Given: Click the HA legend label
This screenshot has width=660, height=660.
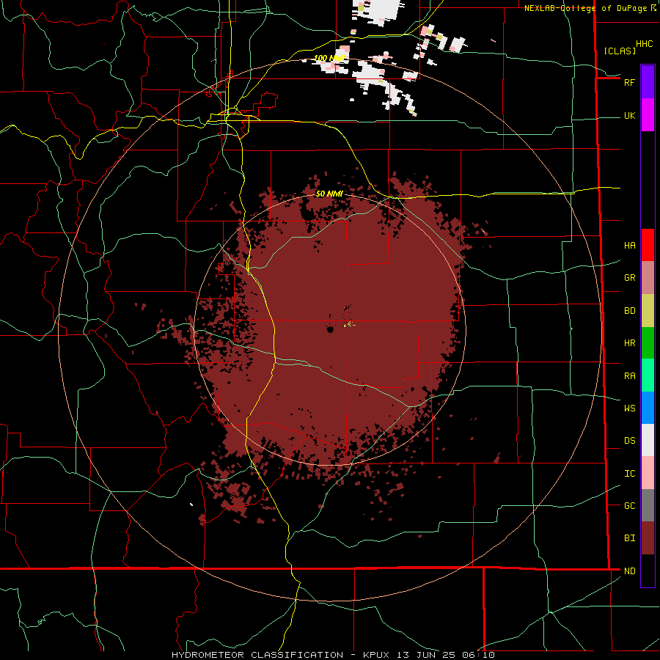Looking at the screenshot, I should click(629, 246).
